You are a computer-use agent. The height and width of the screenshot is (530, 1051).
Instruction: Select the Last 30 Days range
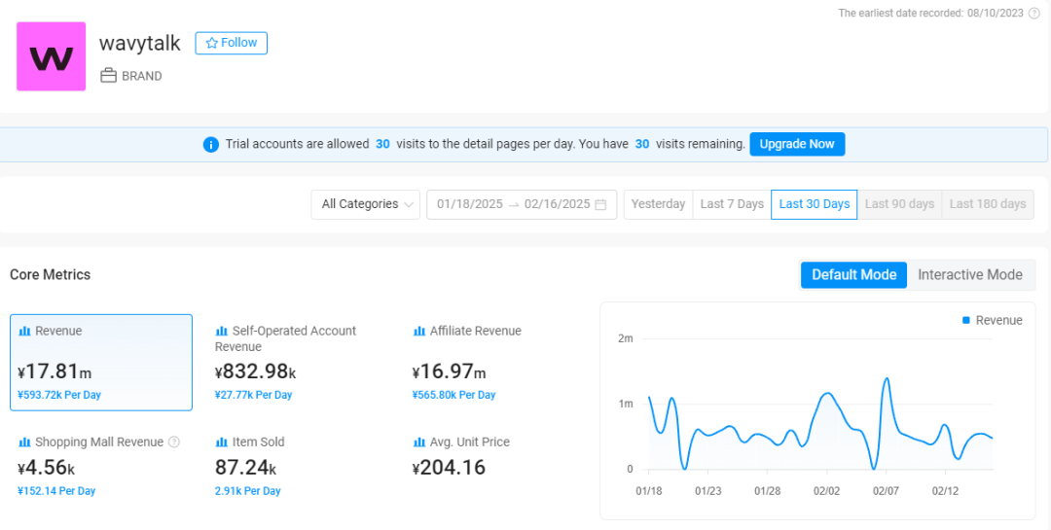click(815, 204)
